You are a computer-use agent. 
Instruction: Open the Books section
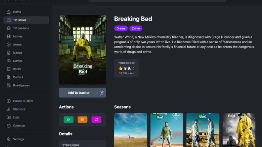[26, 69]
